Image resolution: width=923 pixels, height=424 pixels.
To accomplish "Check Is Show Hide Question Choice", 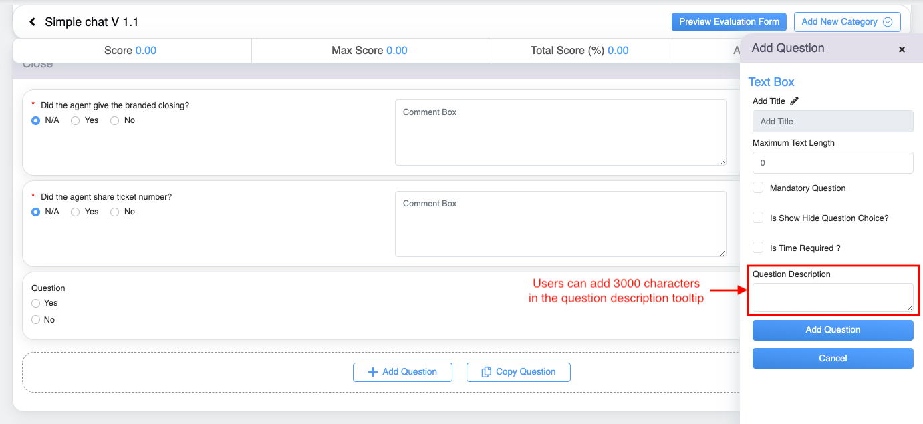I will (758, 218).
